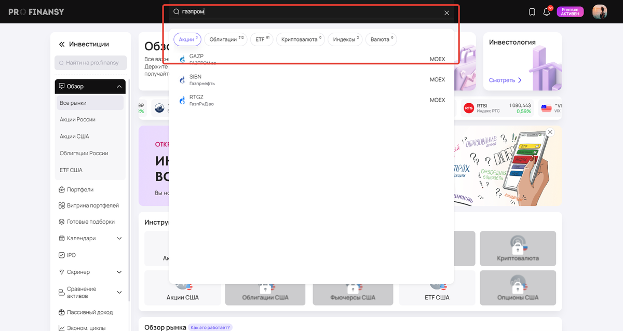
Task: Click the Найти на pro.finansy sidebar search
Action: [x=91, y=63]
